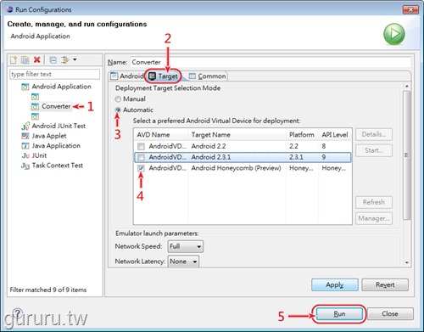Click the vertical scrollbar thumb
424x332 pixels.
pyautogui.click(x=406, y=155)
